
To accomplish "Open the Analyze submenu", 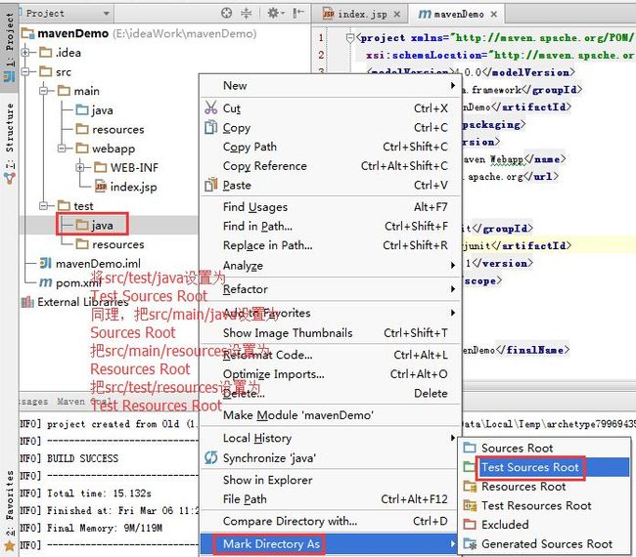I will pos(331,266).
